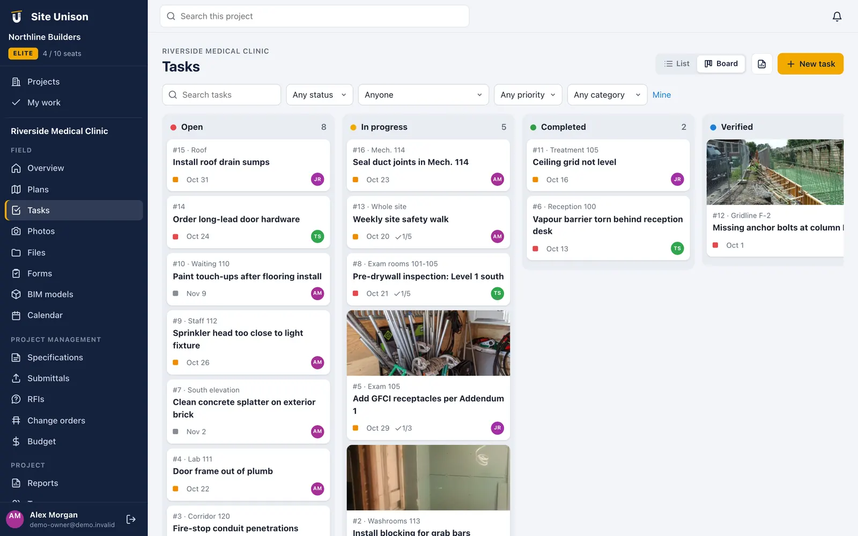Filter tasks with the Mine link
858x536 pixels.
coord(661,95)
